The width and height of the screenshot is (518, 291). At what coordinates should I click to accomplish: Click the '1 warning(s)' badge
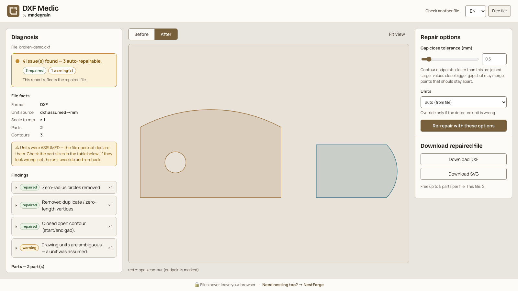click(62, 70)
